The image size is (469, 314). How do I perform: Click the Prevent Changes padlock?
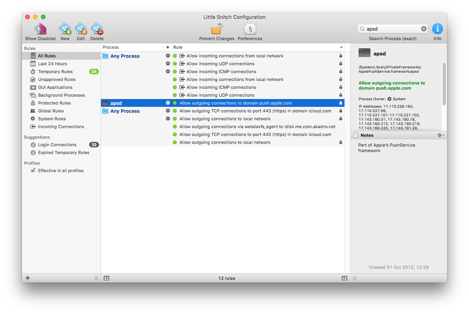pyautogui.click(x=217, y=29)
